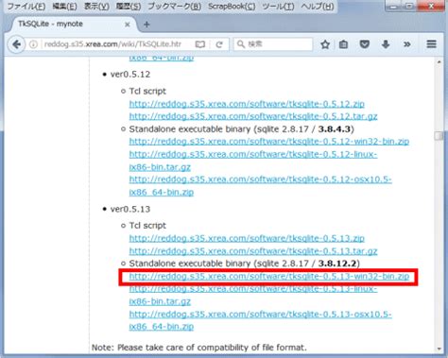The height and width of the screenshot is (358, 448).
Task: Click the ver0.5.12 heading text
Action: click(130, 75)
